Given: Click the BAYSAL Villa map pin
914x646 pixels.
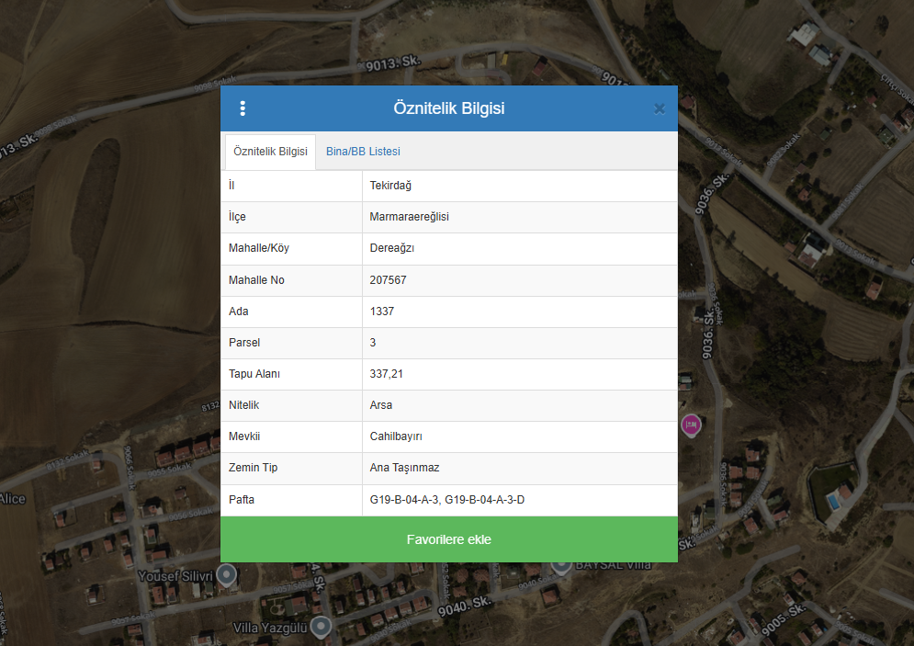Looking at the screenshot, I should [x=561, y=566].
